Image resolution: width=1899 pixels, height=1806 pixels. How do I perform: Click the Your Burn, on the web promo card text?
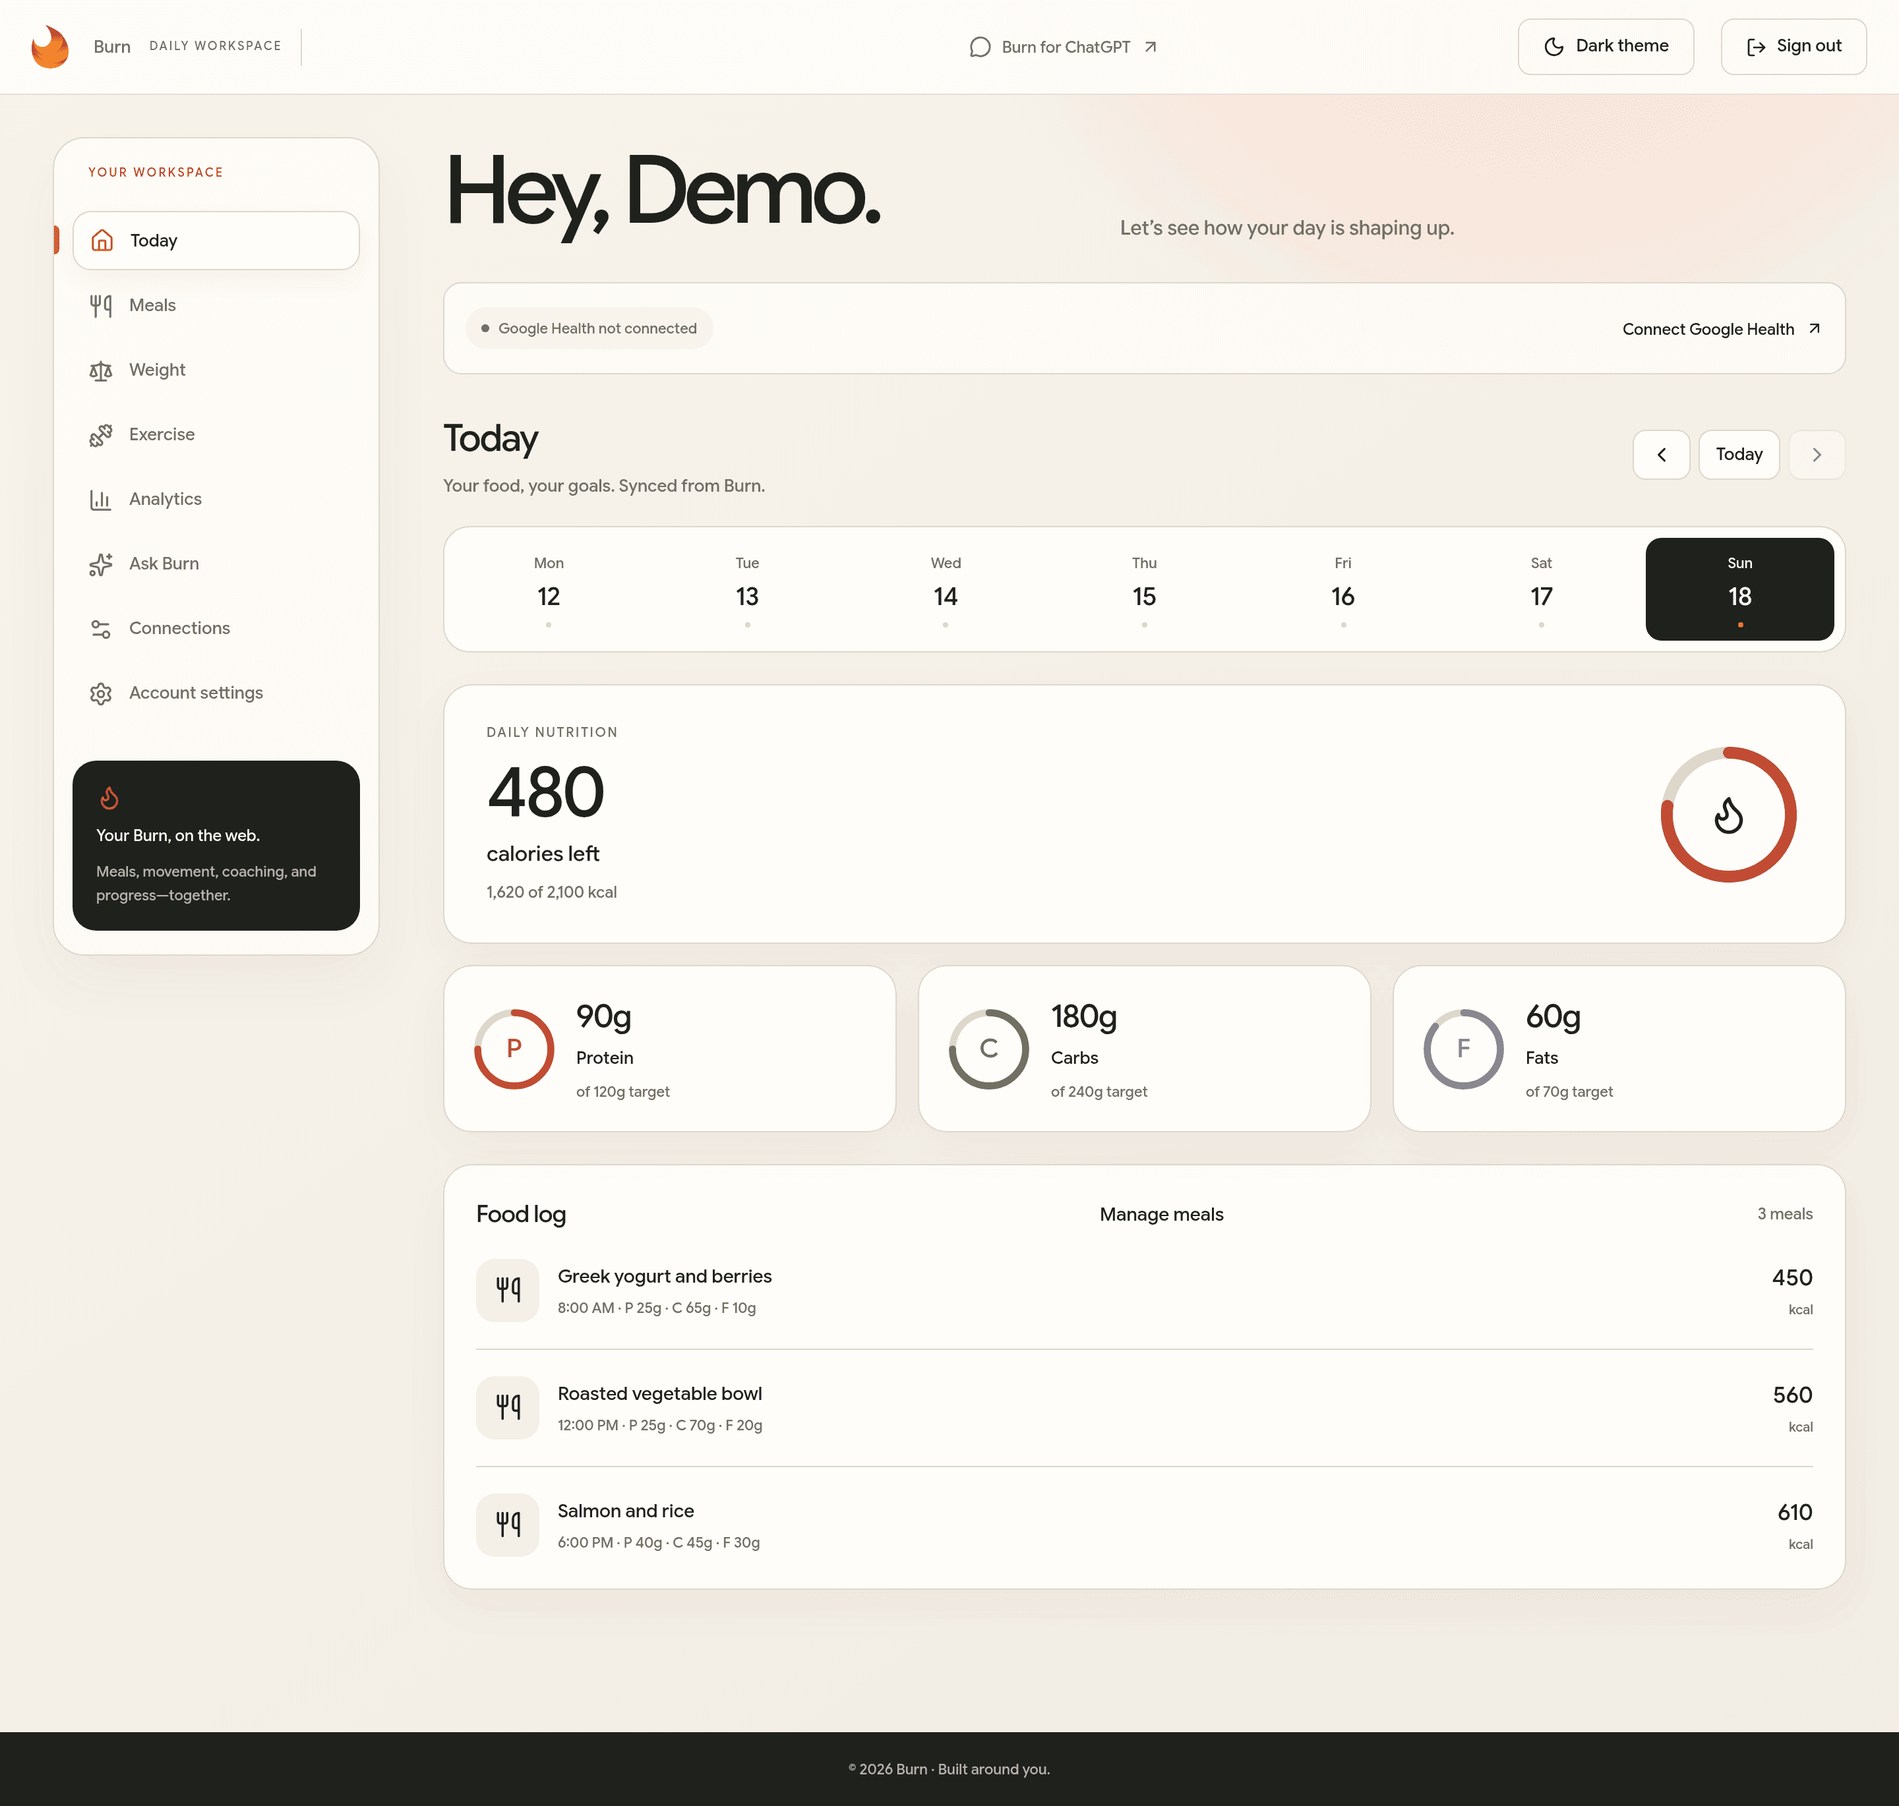178,836
